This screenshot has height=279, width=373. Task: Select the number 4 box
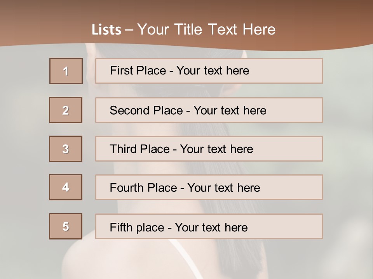66,187
